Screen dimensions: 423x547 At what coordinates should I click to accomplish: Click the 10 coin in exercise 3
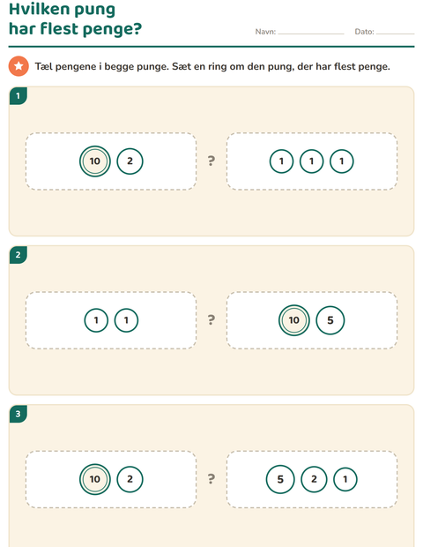click(x=95, y=479)
